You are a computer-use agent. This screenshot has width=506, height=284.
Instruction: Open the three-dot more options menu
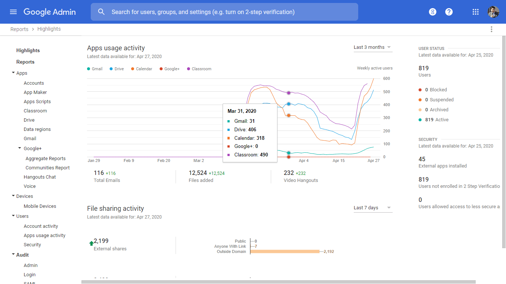492,29
